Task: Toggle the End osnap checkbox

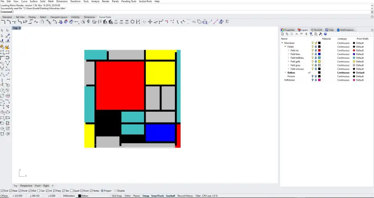Action: coord(2,191)
